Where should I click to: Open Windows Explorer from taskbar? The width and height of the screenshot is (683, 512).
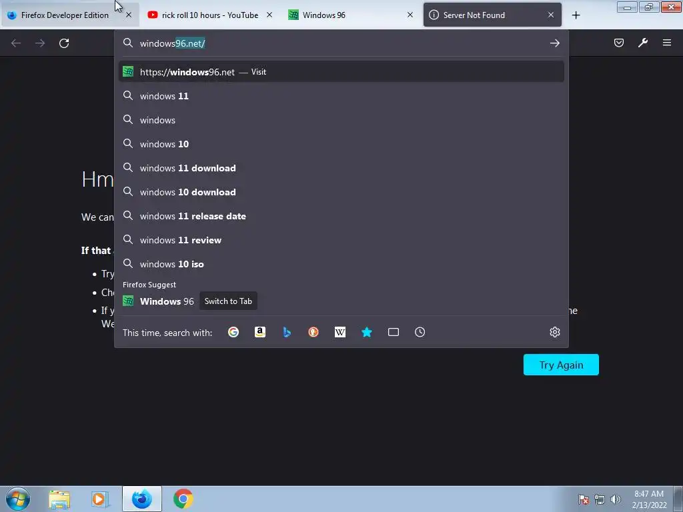(59, 499)
